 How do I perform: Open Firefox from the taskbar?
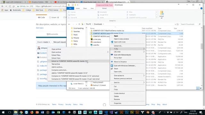click(x=32, y=112)
